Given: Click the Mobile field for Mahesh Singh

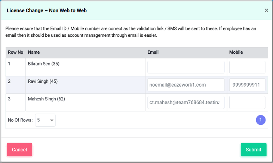Looking at the screenshot, I should [247, 102].
